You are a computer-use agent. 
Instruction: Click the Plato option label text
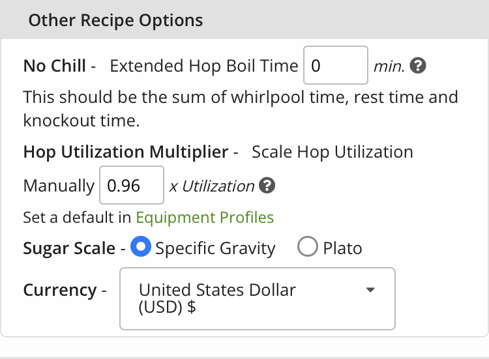click(342, 248)
